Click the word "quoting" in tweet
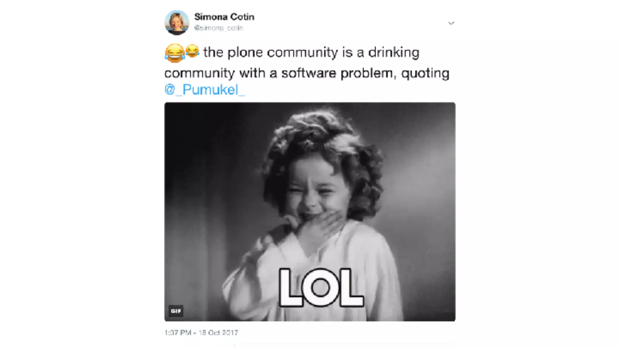Screen dimensions: 620x348 pos(425,73)
